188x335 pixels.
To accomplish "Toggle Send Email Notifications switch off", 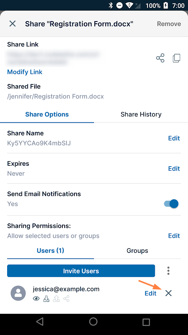I will tap(171, 204).
